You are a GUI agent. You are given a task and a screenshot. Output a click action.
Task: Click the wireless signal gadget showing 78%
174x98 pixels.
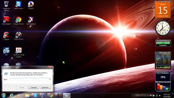pyautogui.click(x=163, y=81)
